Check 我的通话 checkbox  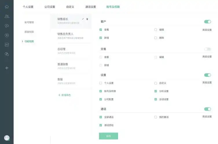(155, 117)
